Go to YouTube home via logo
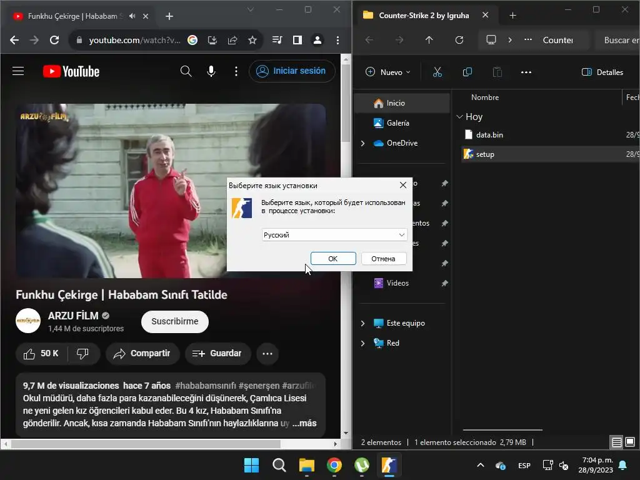Screen dimensions: 640x480 point(71,71)
